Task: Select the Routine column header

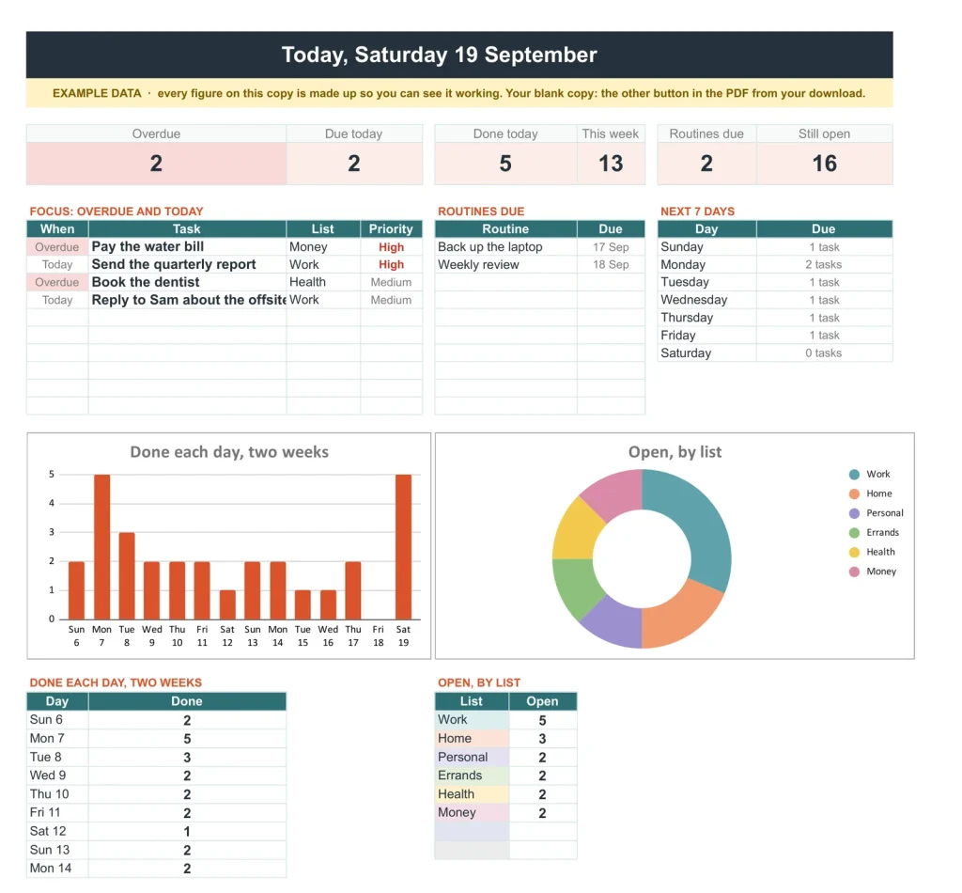Action: [x=505, y=229]
